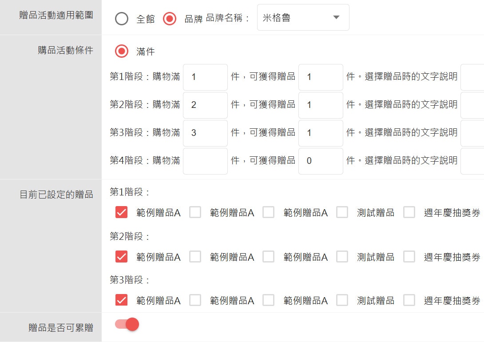484x342 pixels.
Task: Select the 全館 radio button
Action: (122, 18)
